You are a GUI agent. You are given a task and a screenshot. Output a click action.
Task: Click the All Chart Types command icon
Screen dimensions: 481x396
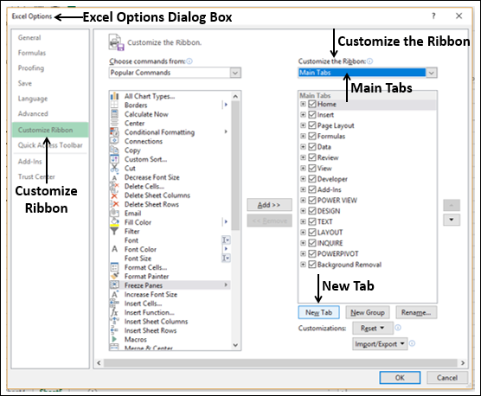114,96
